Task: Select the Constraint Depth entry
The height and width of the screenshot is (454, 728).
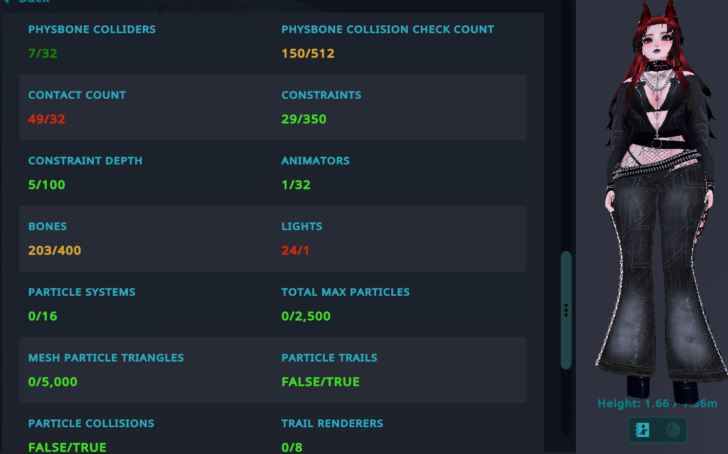Action: (x=85, y=161)
